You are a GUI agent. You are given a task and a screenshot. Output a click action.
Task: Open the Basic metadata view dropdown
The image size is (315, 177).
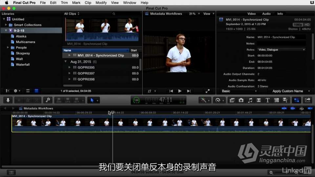239,91
